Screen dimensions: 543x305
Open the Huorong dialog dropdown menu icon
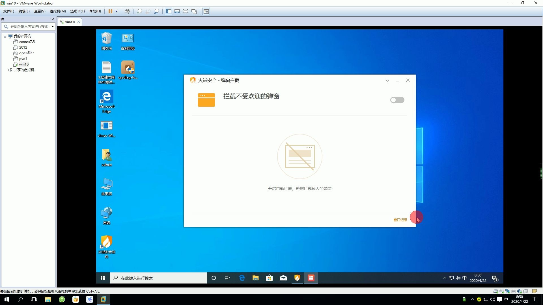tap(387, 80)
